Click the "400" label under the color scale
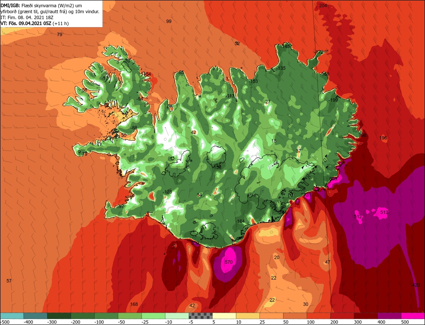The width and height of the screenshot is (425, 325). 381,322
